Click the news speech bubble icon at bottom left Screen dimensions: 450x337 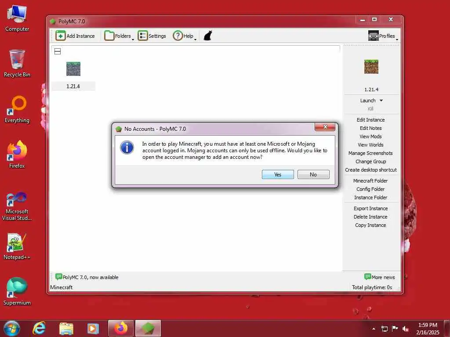58,276
